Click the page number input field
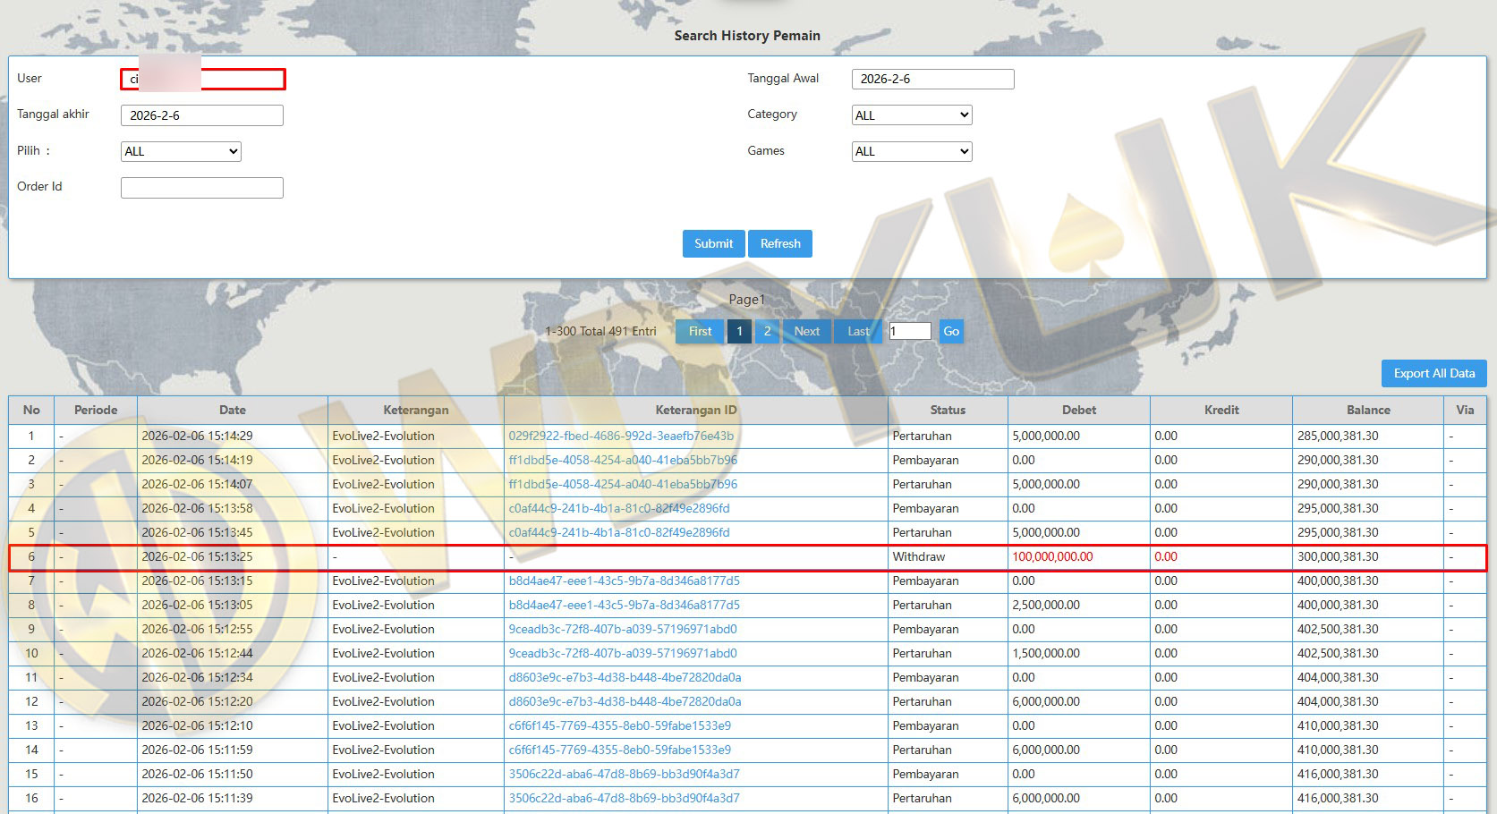This screenshot has height=814, width=1497. (910, 331)
